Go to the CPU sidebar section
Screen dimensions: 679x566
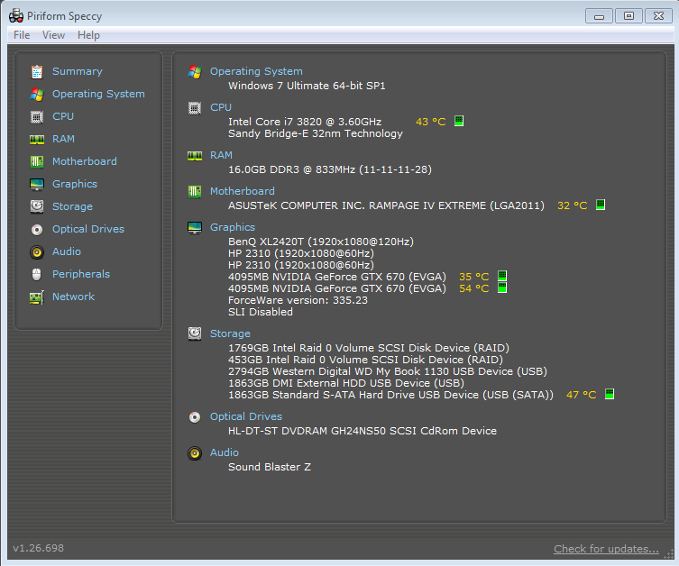(x=63, y=116)
